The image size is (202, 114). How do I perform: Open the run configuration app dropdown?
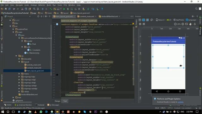pyautogui.click(x=57, y=9)
